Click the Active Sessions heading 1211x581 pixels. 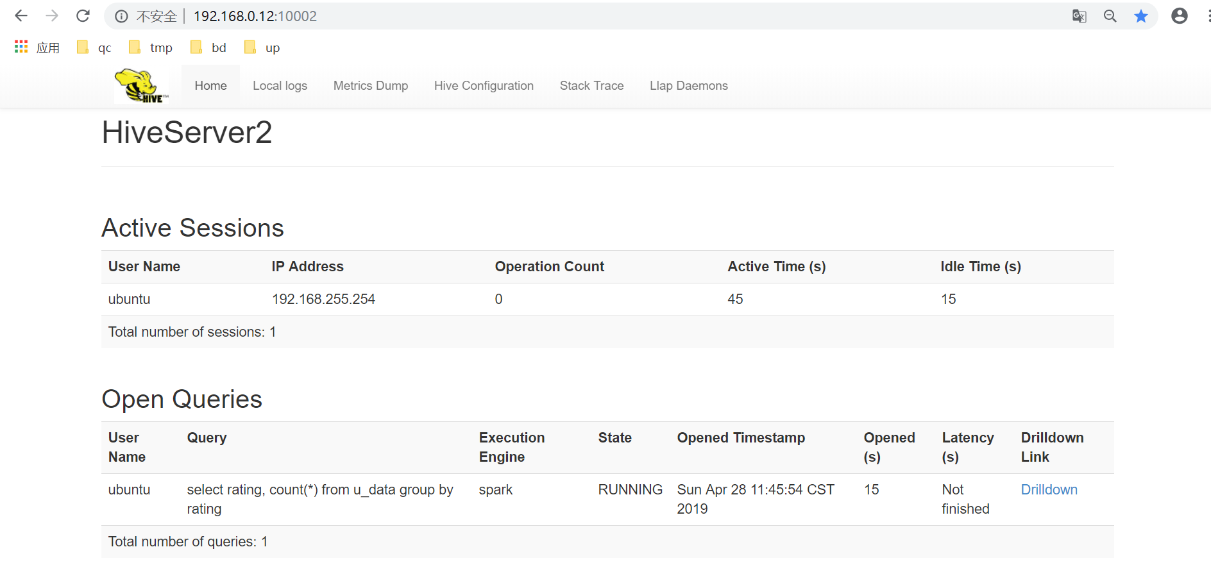[192, 228]
